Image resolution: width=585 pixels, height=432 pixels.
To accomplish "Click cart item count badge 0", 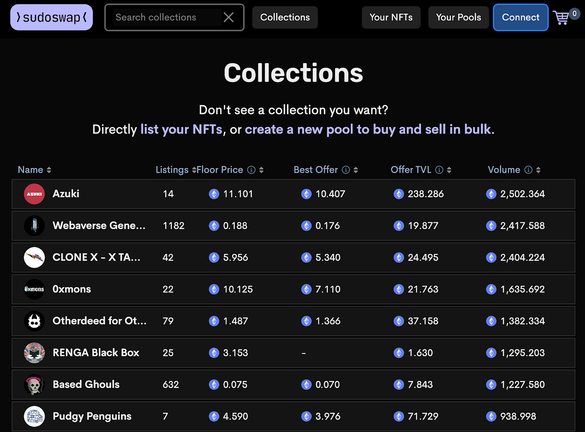I will [575, 14].
